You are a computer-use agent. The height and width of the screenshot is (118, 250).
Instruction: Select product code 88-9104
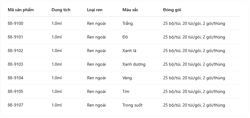15,78
